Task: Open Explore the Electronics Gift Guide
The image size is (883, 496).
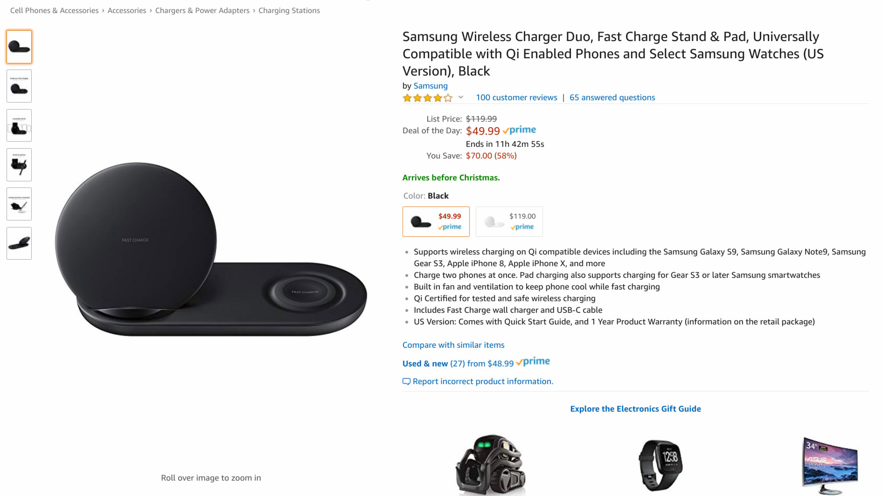Action: [x=635, y=409]
